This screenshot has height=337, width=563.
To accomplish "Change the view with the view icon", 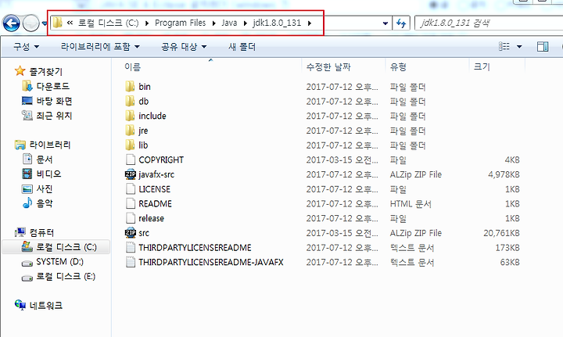I will pyautogui.click(x=504, y=47).
